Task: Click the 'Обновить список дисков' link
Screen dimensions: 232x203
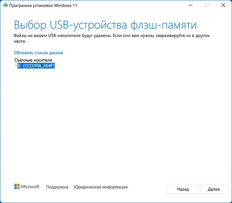Action: [38, 53]
